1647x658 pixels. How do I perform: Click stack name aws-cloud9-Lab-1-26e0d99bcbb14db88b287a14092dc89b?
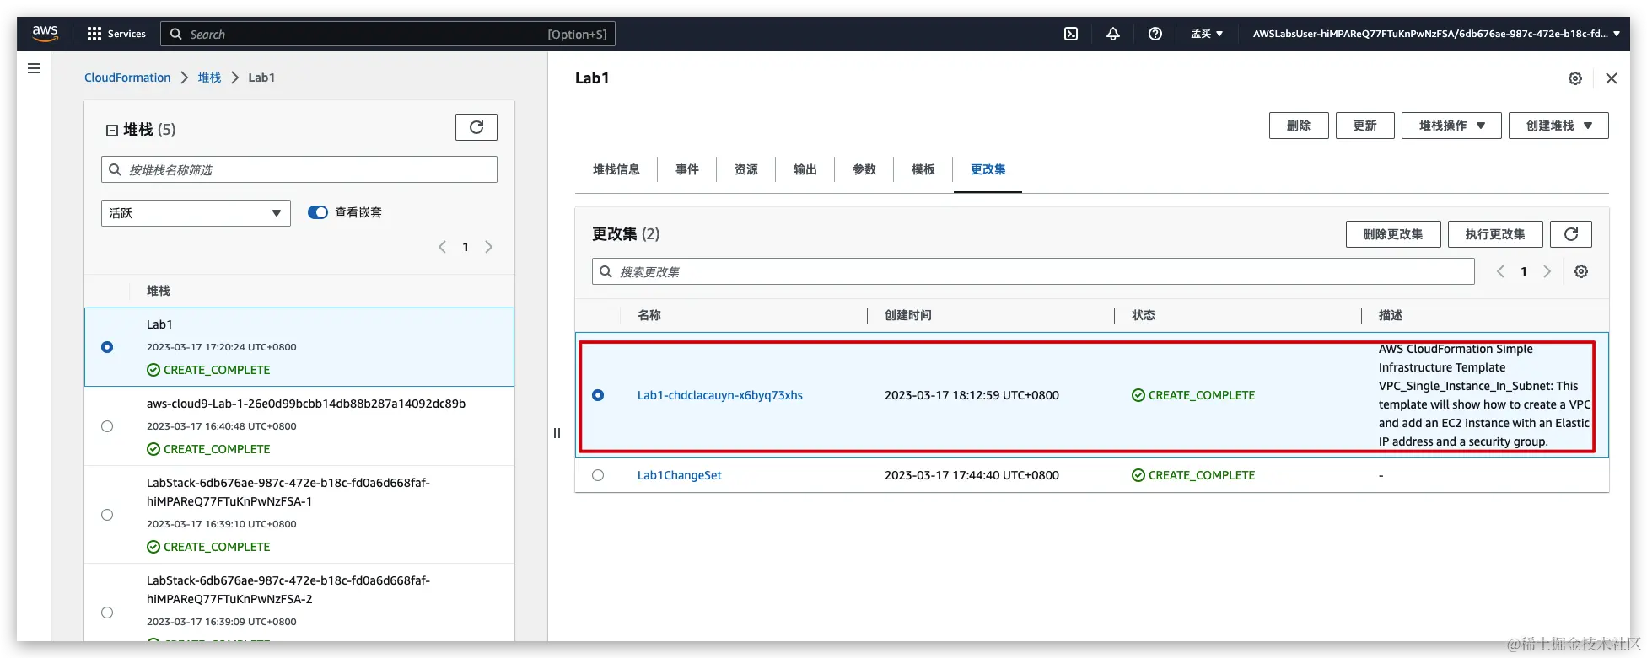[306, 404]
